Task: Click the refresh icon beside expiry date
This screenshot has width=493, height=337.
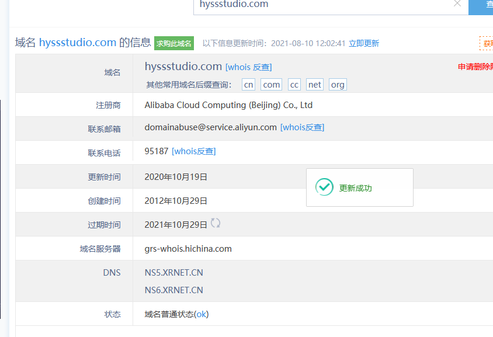Action: click(x=216, y=223)
